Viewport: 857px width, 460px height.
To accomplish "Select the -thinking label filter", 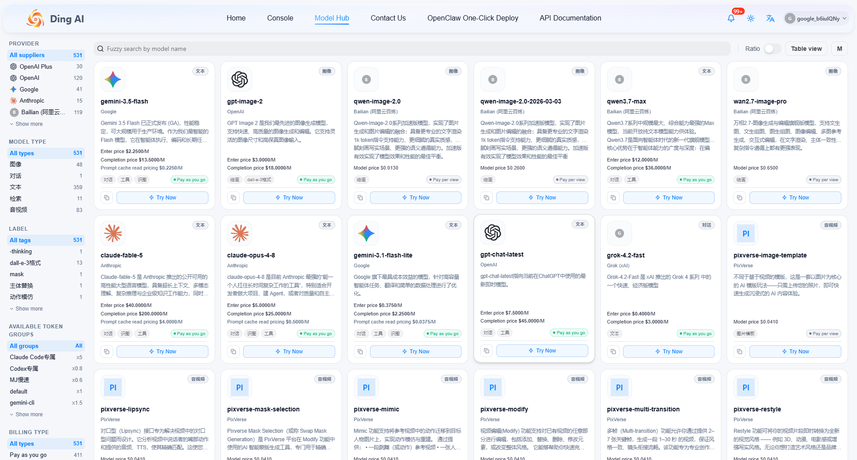I will 46,252.
